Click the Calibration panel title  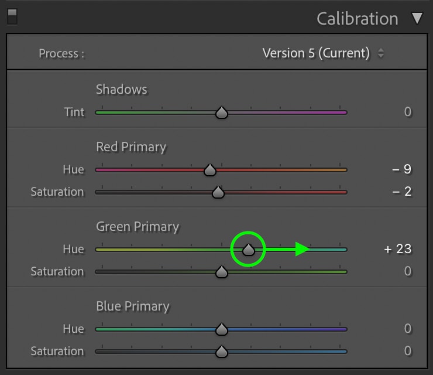click(x=358, y=19)
